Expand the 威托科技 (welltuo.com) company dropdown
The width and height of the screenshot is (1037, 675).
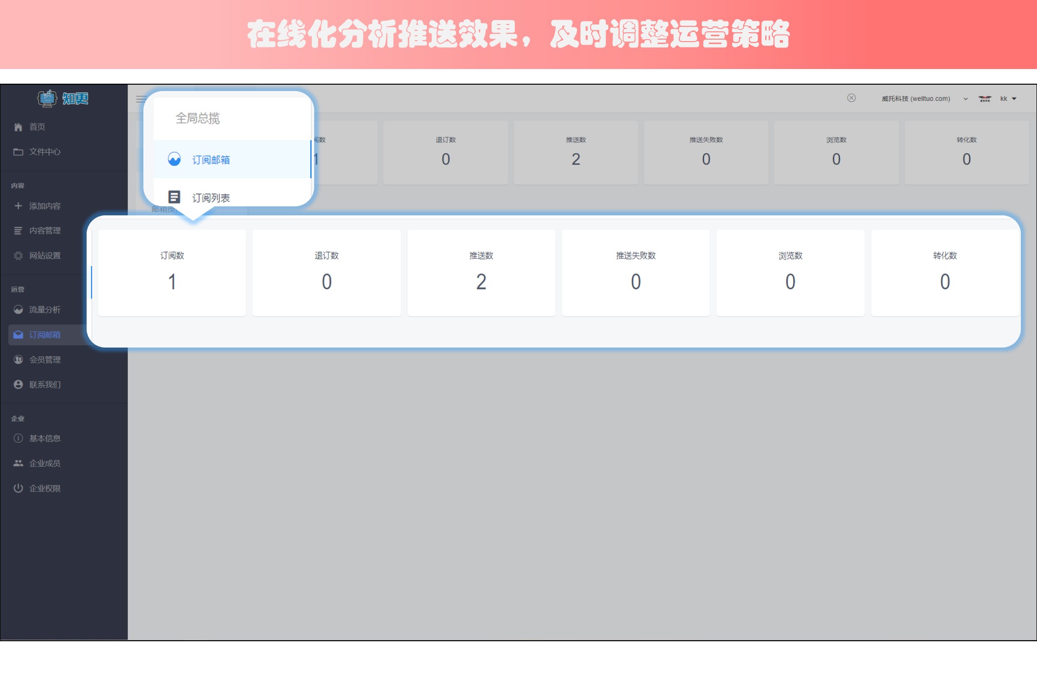pyautogui.click(x=924, y=99)
